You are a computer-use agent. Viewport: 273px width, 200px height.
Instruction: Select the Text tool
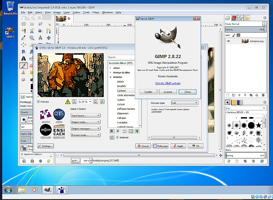pos(23,58)
